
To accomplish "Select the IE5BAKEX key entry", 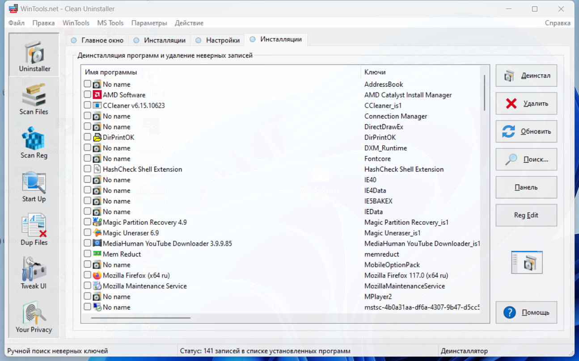I will 378,201.
